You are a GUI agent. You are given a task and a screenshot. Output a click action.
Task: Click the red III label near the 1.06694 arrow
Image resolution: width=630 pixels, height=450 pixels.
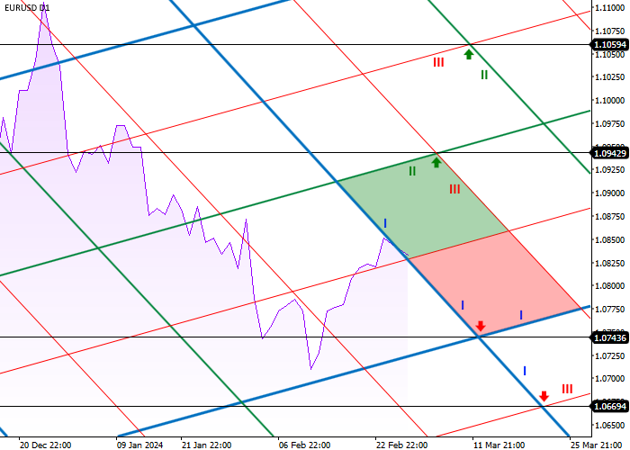pyautogui.click(x=567, y=389)
